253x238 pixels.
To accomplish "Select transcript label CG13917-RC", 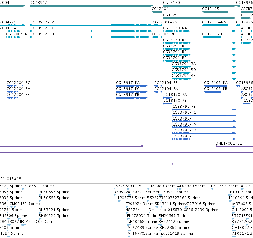I will coord(42,28).
